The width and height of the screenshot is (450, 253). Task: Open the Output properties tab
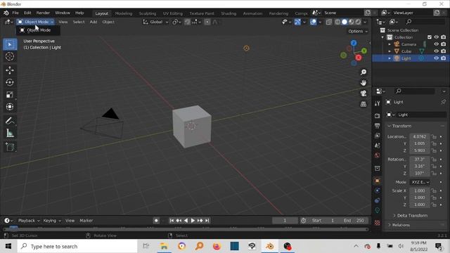coord(378,126)
